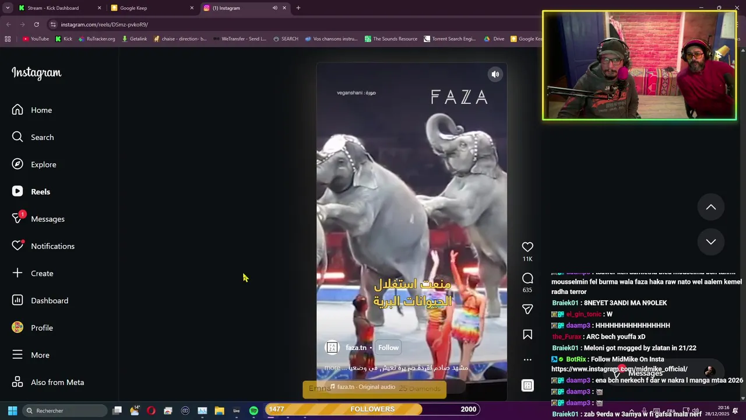Open Torrent Search Engine bookmark

[x=450, y=39]
